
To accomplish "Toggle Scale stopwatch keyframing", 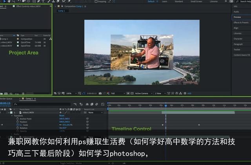I will click(18, 125).
